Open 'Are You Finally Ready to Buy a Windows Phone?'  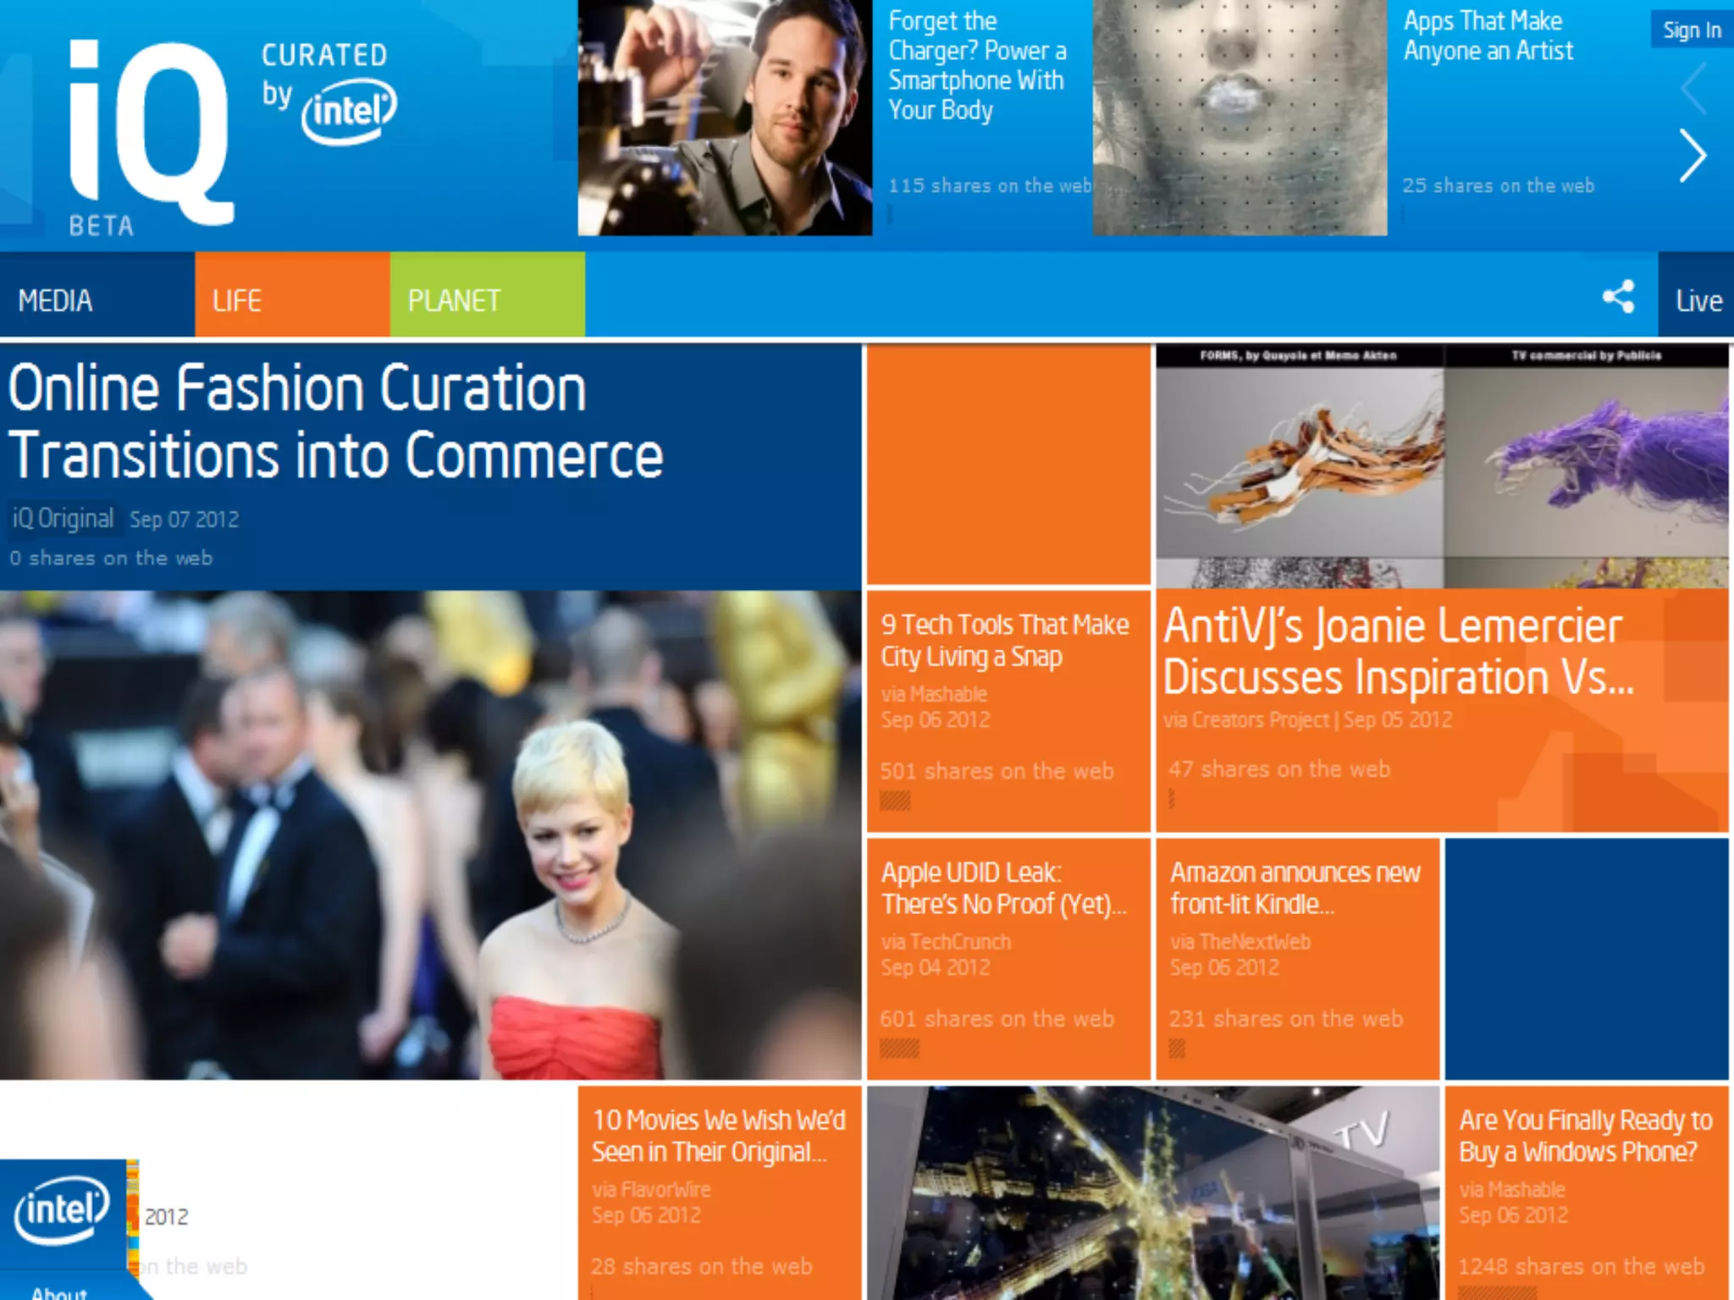point(1585,1136)
